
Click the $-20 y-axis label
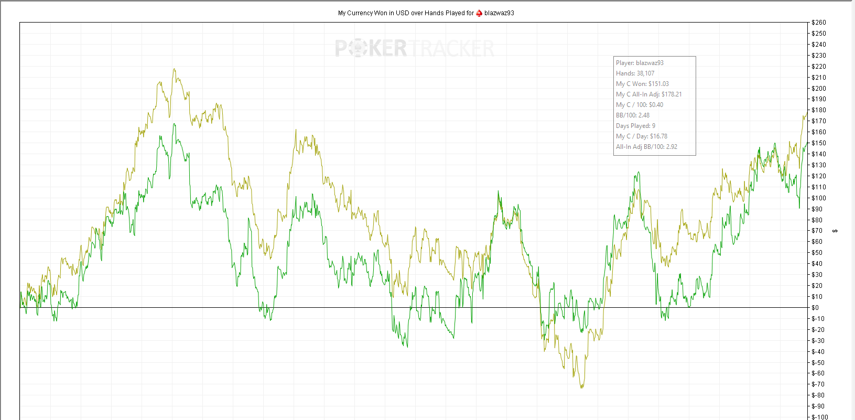pyautogui.click(x=818, y=330)
